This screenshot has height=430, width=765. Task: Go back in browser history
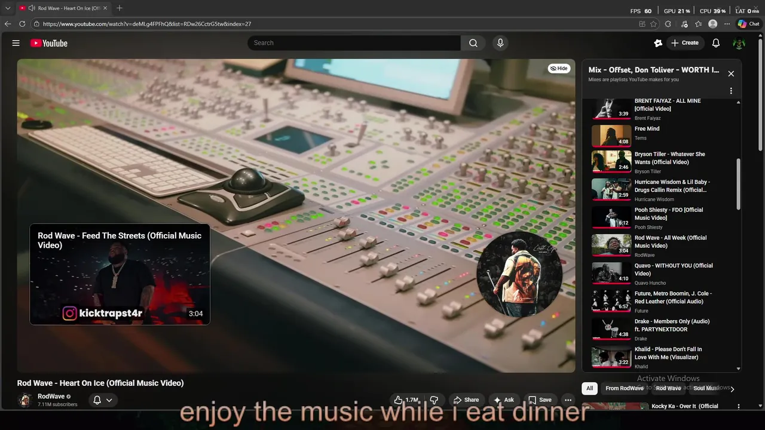click(x=8, y=24)
